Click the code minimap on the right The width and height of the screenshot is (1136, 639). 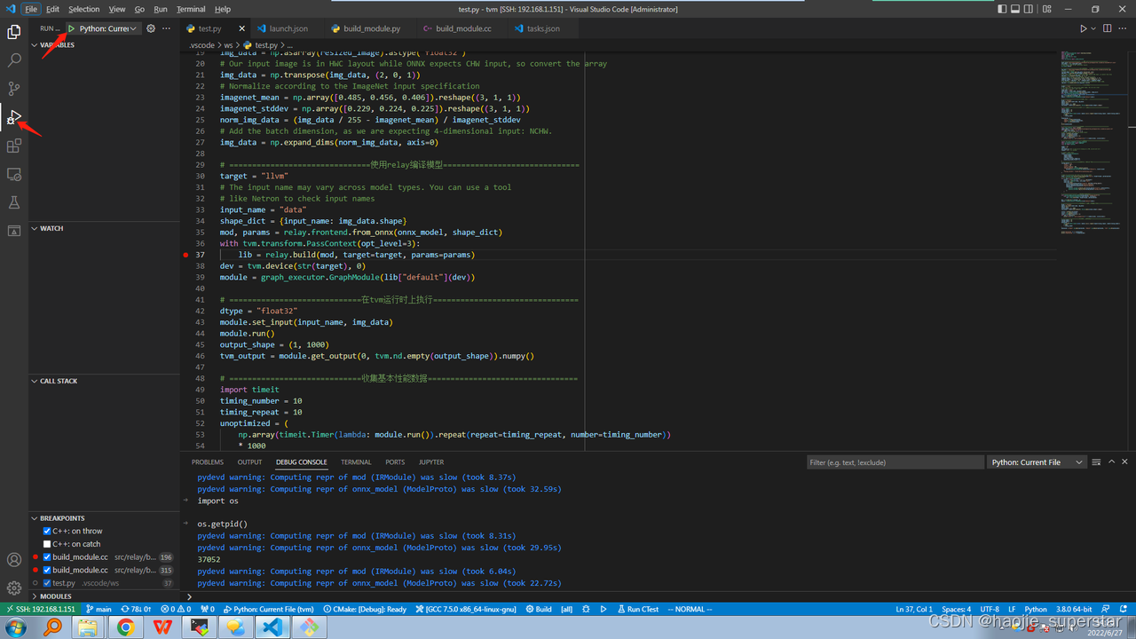point(1093,142)
